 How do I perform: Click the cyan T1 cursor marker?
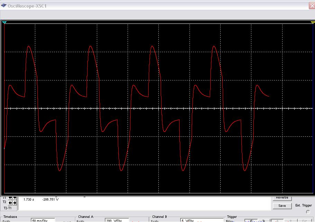(4, 22)
